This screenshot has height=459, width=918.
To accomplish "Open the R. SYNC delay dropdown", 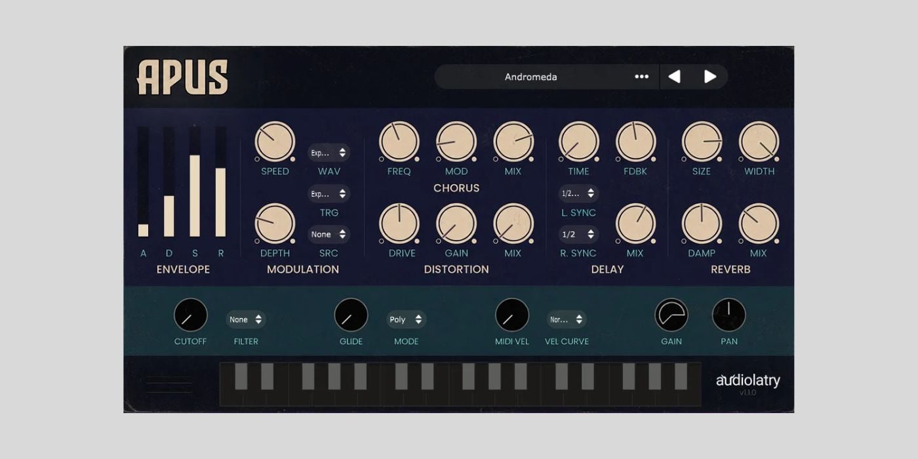I will click(578, 234).
